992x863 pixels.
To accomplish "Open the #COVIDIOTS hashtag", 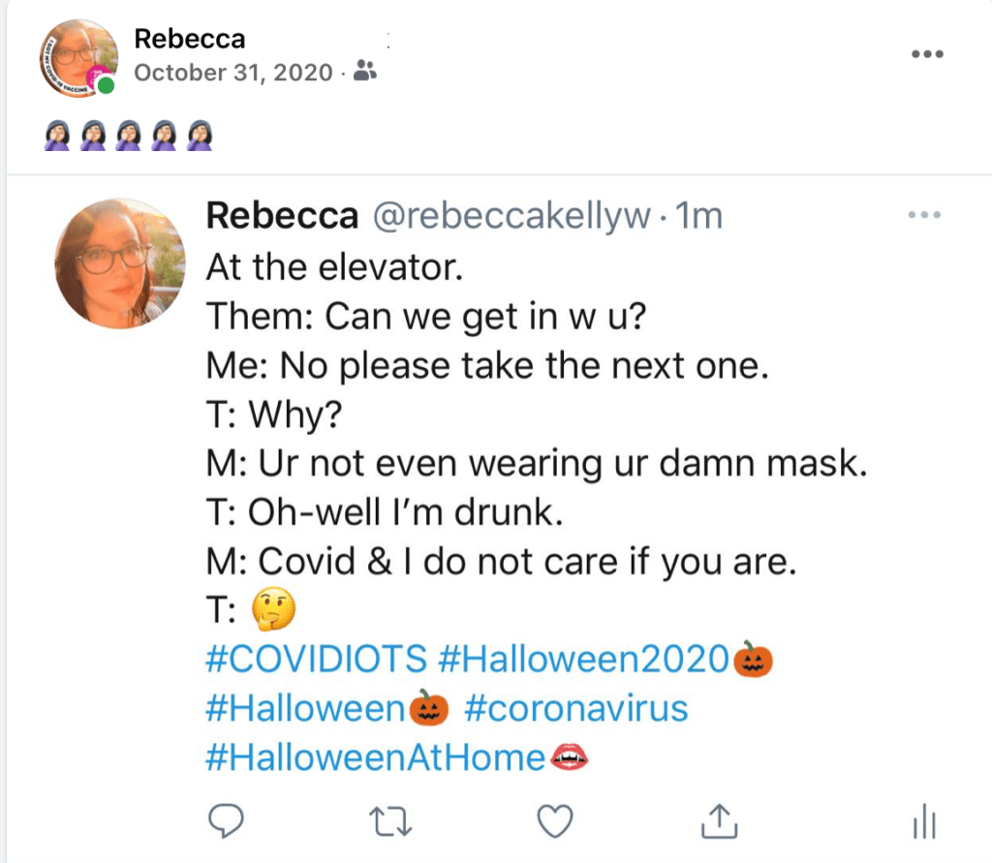I will pos(316,659).
